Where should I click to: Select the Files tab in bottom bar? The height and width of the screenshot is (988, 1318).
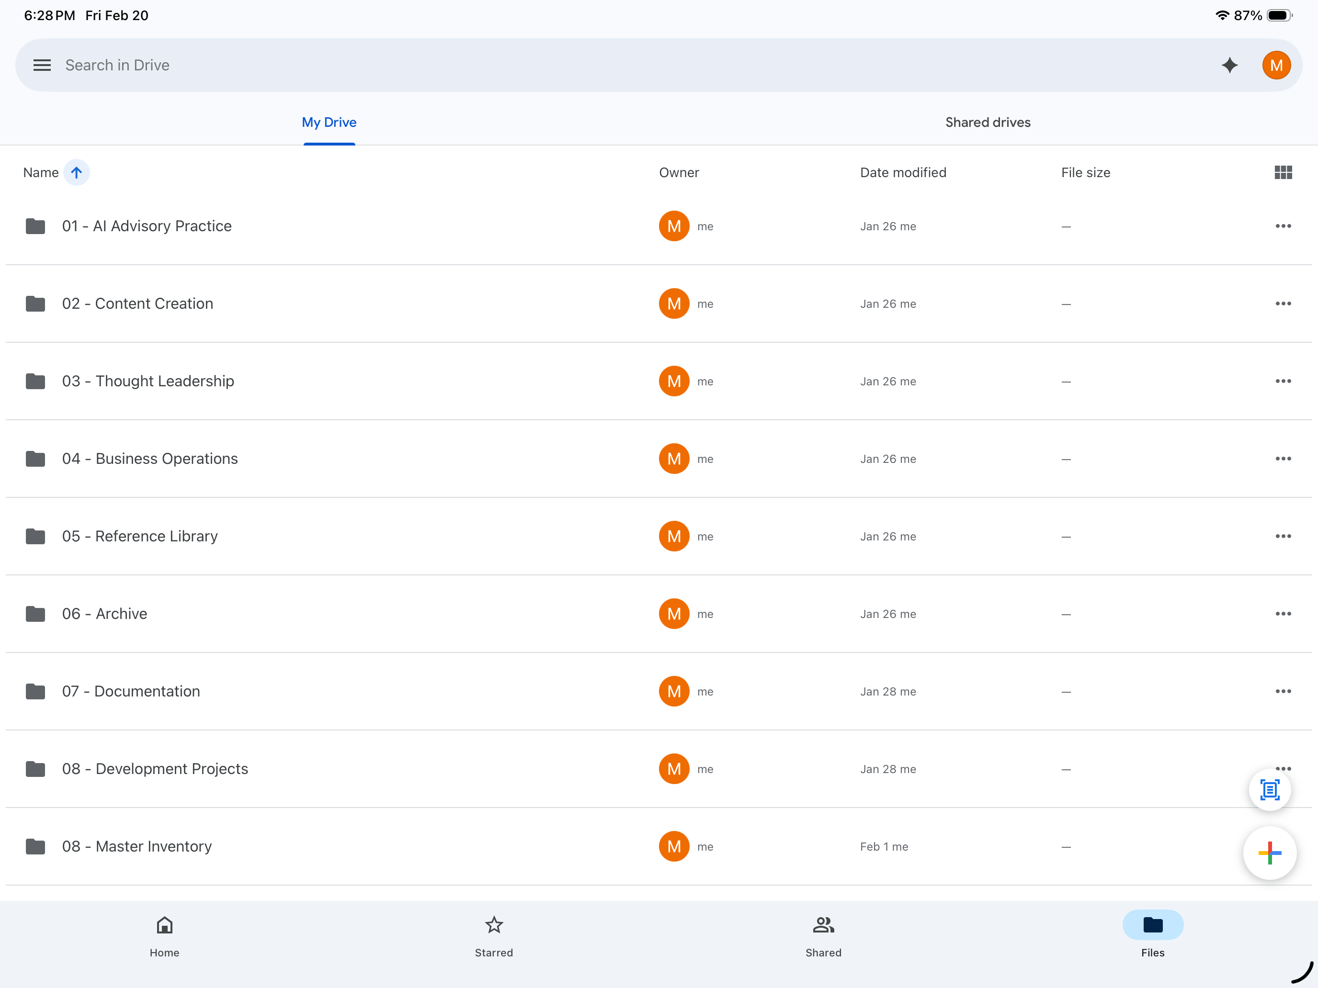click(1152, 935)
